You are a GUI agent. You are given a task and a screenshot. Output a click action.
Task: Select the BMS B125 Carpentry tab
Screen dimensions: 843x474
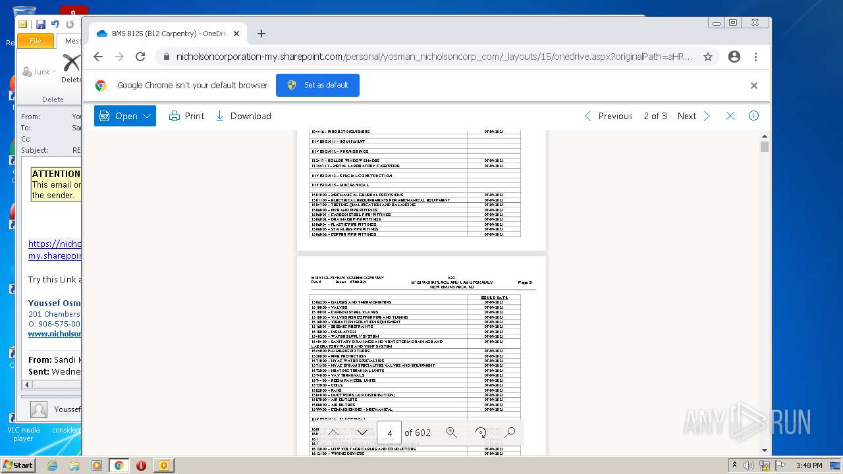pos(167,34)
